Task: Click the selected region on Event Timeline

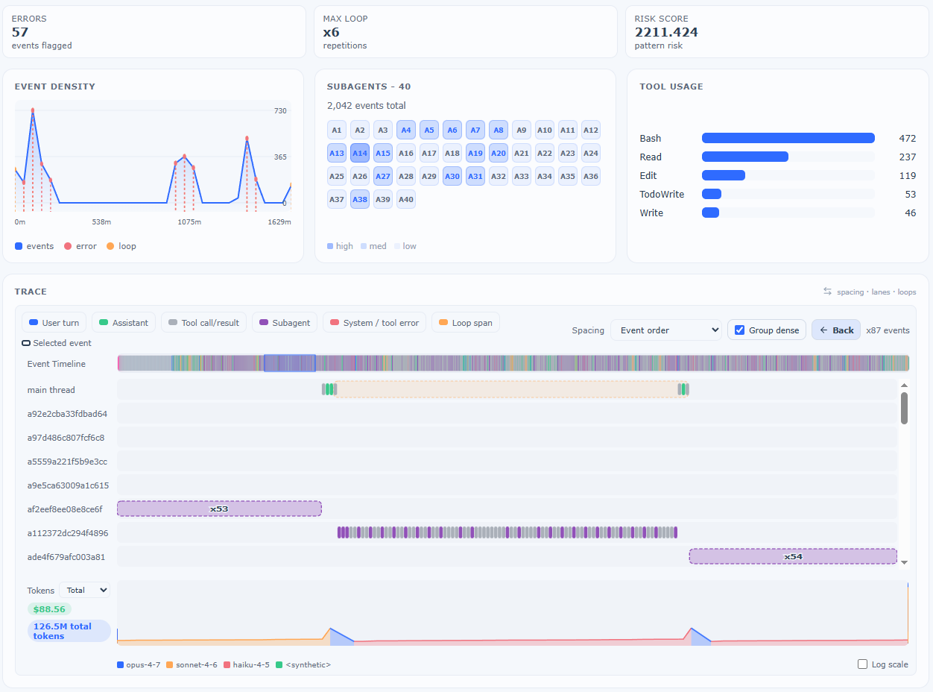Action: point(290,363)
